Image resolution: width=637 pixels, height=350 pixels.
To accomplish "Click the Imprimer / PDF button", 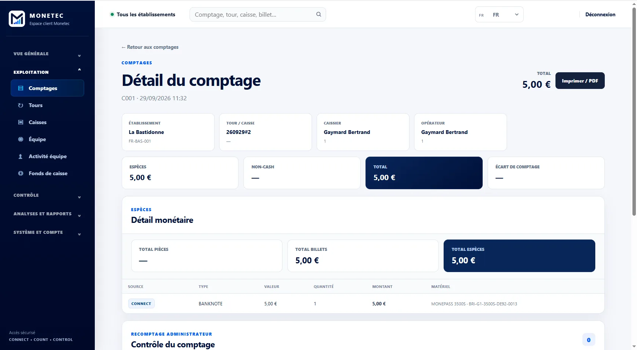I will coord(580,81).
